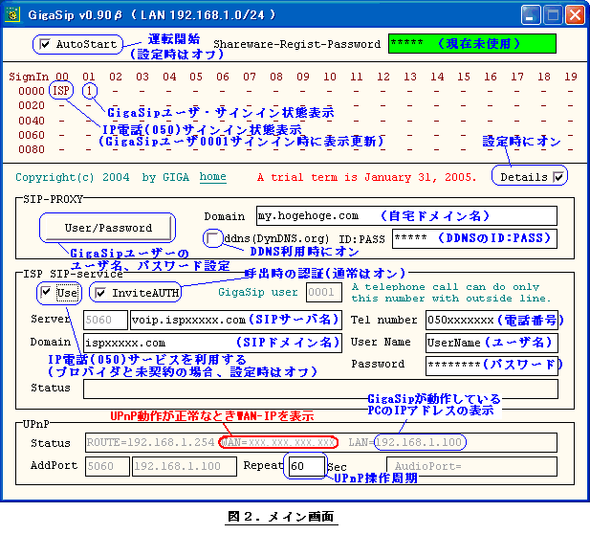
Task: Maximize the GigaSip window
Action: coord(553,15)
